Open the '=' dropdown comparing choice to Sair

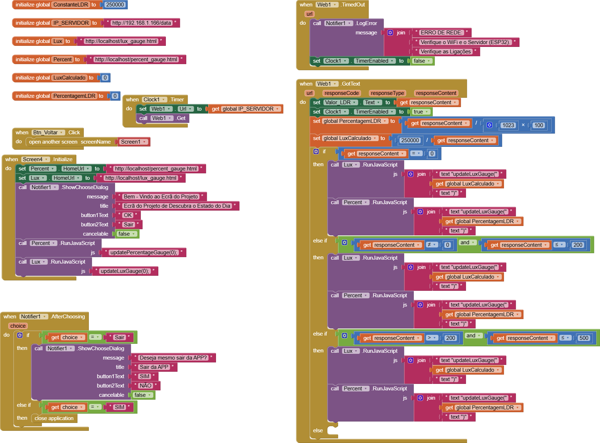(x=95, y=337)
